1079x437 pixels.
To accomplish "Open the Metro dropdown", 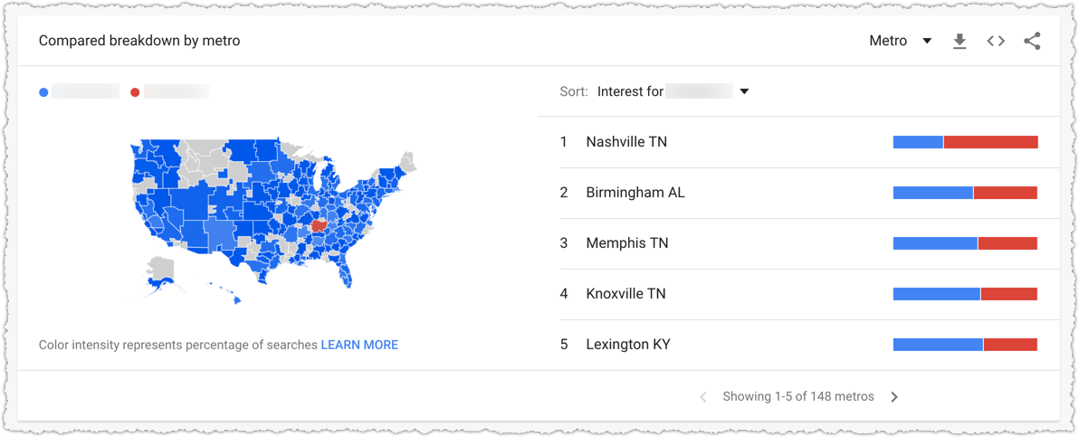I will (901, 42).
